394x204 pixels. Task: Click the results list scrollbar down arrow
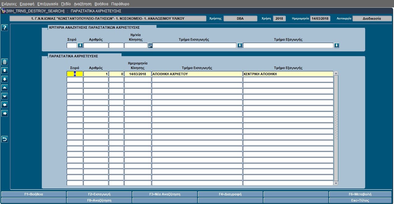pos(336,183)
